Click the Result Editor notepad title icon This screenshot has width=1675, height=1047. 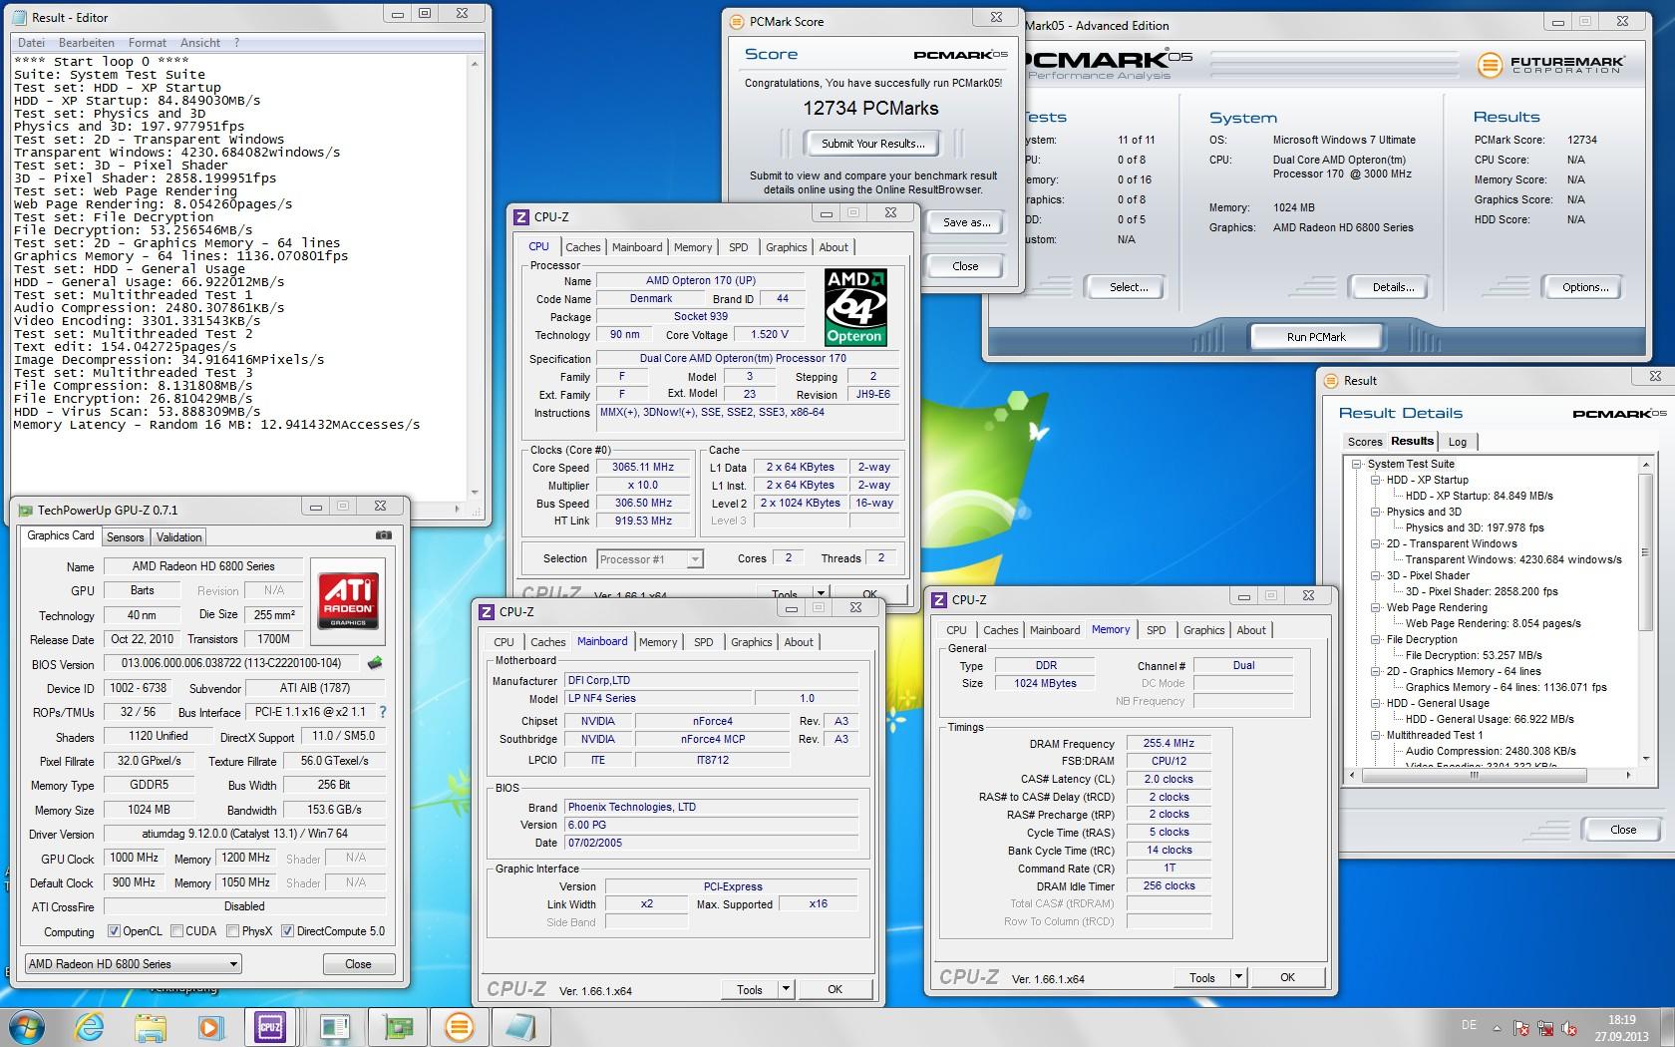click(20, 17)
